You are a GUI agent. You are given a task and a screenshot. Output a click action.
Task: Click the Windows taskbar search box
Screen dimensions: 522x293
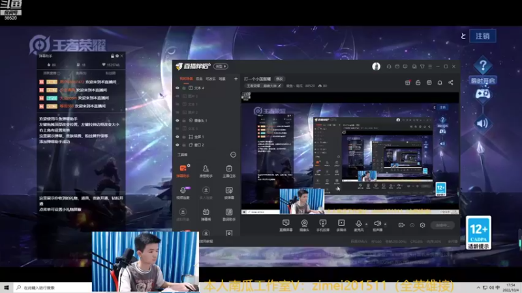[x=53, y=288]
